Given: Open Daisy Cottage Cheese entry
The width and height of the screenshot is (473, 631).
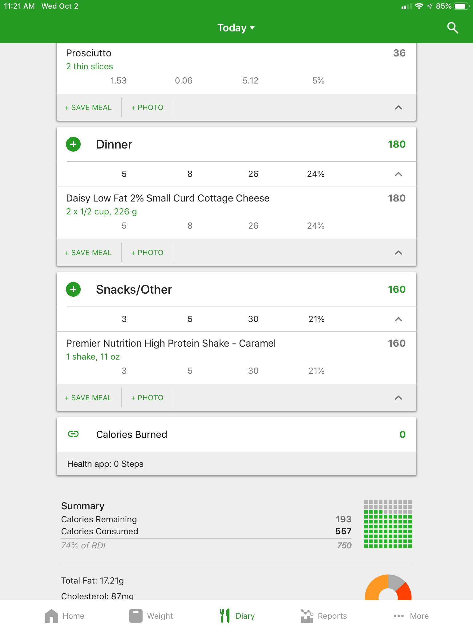Looking at the screenshot, I should pos(236,212).
